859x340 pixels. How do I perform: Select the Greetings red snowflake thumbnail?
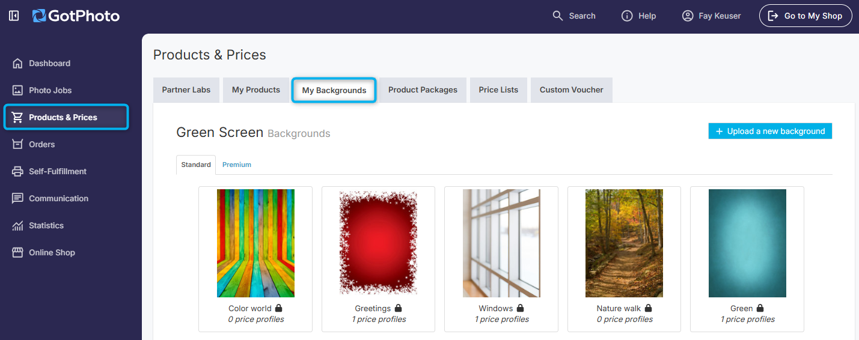379,243
